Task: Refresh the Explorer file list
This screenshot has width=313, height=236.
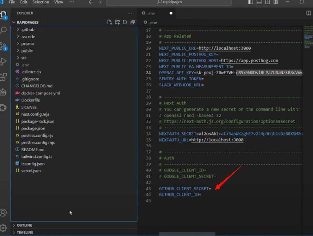Action: click(125, 22)
